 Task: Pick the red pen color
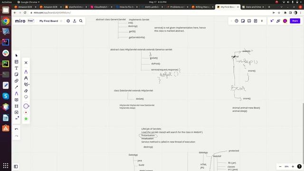(26, 113)
